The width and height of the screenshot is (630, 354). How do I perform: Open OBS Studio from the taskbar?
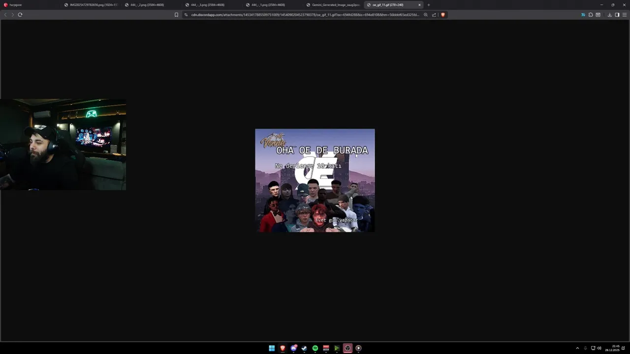(347, 348)
